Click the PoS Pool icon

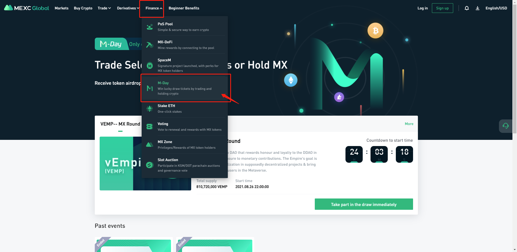150,27
